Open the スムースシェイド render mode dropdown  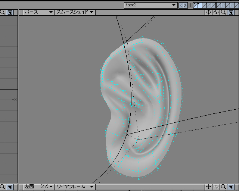[x=75, y=12]
